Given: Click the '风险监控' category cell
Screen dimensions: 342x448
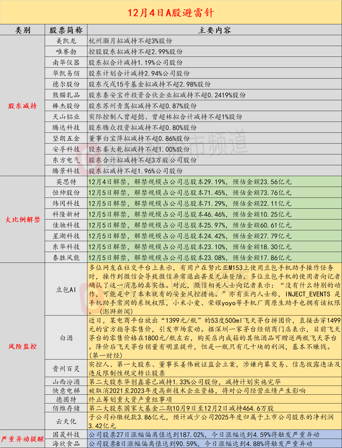Looking at the screenshot, I should 23,346.
